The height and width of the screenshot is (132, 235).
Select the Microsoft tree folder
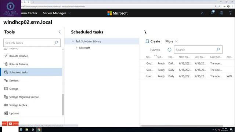(84, 48)
